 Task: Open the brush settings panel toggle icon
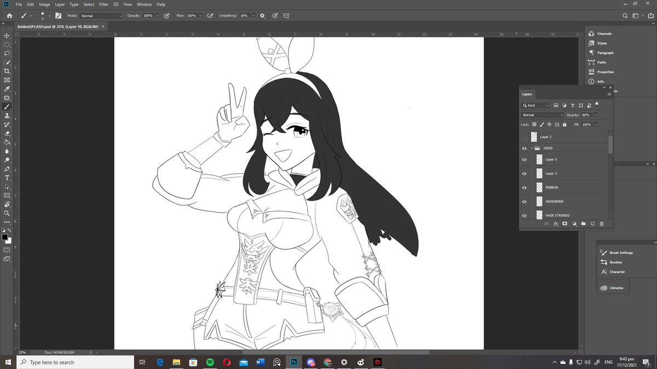coord(57,15)
